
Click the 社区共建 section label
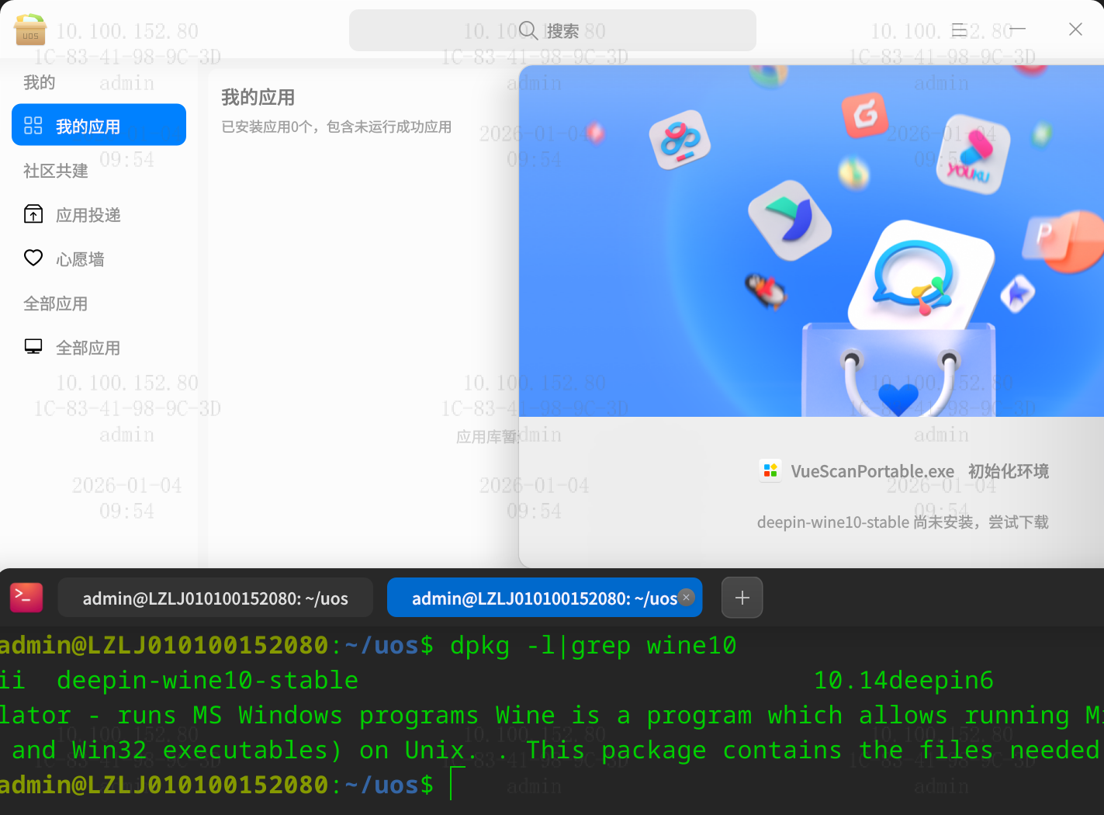pyautogui.click(x=56, y=171)
